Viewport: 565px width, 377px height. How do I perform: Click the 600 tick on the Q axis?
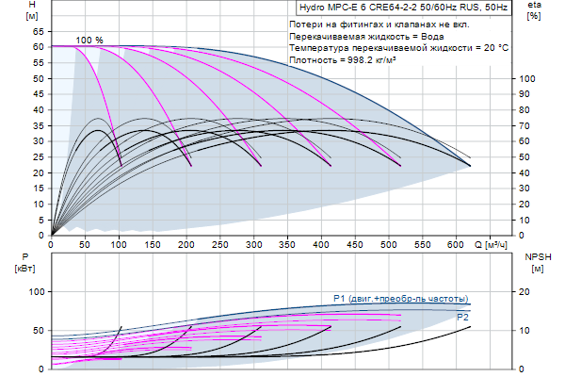click(456, 245)
